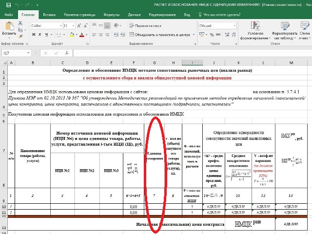Viewport: 312px width, 234px height.
Task: Click the accounting currency format icon
Action: coord(202,35)
